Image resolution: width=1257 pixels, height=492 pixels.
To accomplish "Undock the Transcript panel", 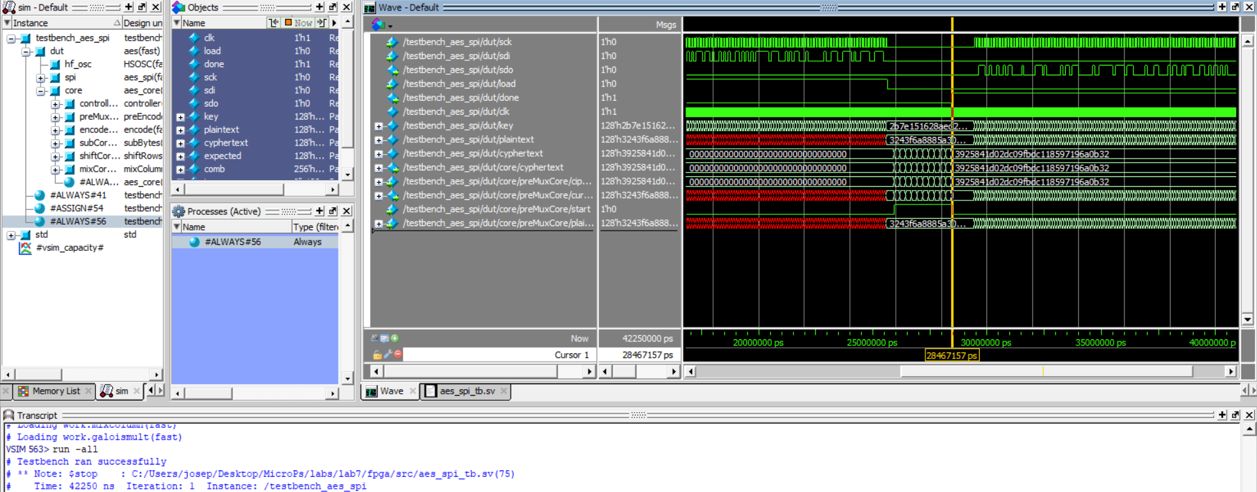I will click(x=1235, y=415).
